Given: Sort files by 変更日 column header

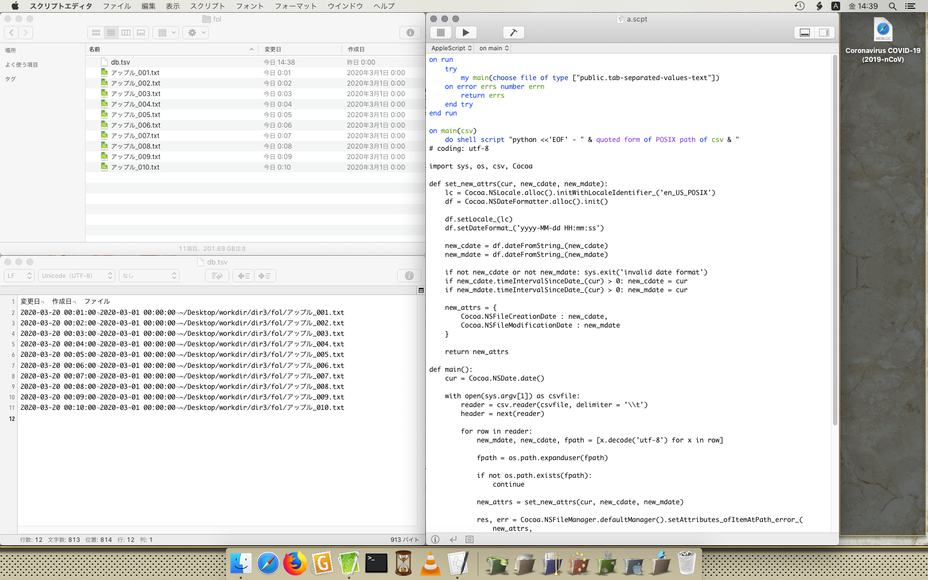Looking at the screenshot, I should [273, 49].
